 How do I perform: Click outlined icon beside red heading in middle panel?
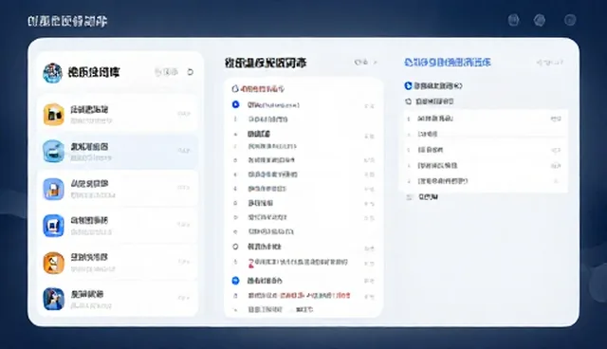pos(234,89)
